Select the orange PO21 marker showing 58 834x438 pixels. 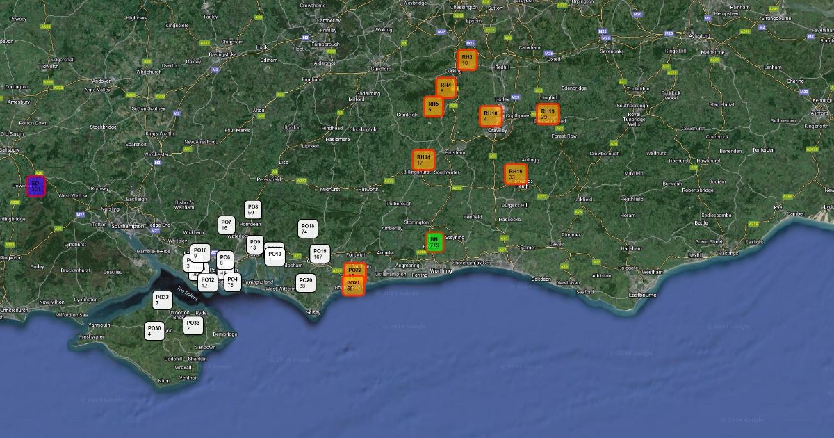pos(354,285)
